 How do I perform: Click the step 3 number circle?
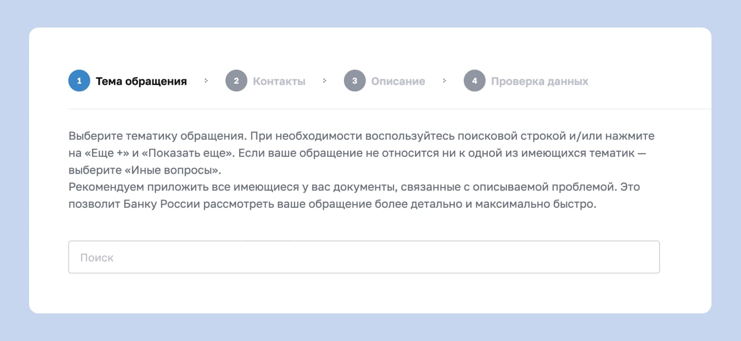(355, 81)
